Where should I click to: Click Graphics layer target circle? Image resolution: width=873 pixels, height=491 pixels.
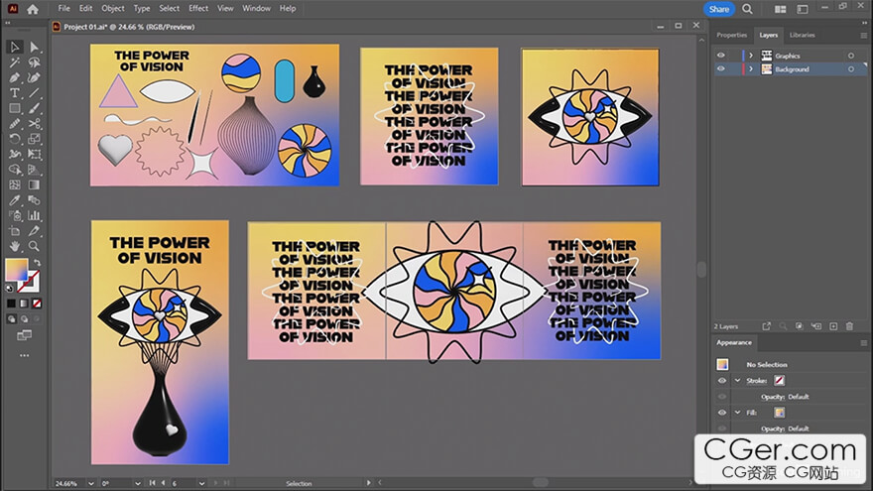point(851,56)
